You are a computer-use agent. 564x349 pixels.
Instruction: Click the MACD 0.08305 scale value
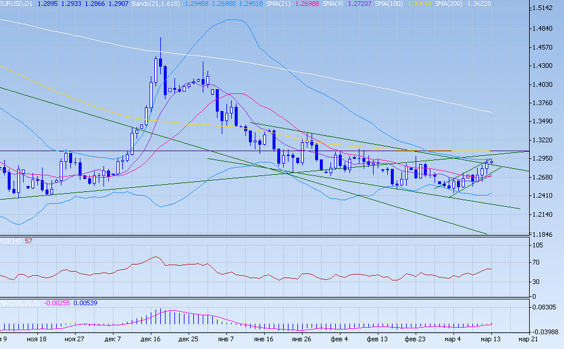click(x=544, y=307)
